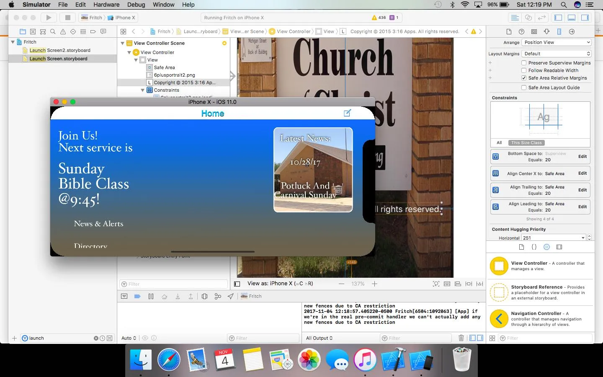Open the All Output console dropdown

click(319, 338)
